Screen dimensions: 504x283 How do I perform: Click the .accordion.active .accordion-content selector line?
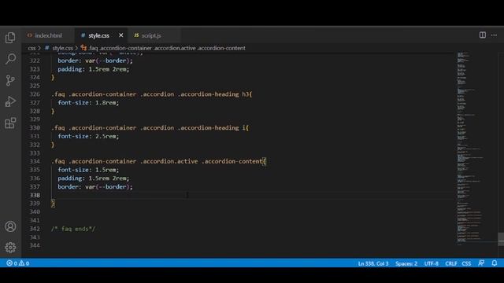[x=159, y=161]
